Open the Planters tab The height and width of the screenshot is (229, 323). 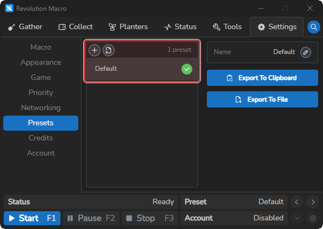(128, 27)
